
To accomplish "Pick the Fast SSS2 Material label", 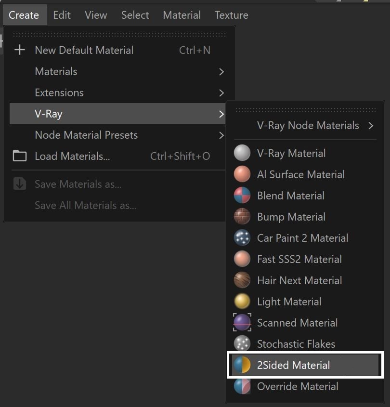I will click(x=299, y=259).
